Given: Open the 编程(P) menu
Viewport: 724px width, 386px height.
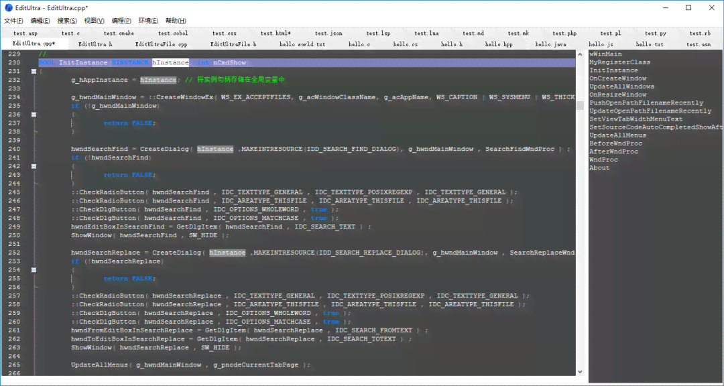Looking at the screenshot, I should [121, 21].
